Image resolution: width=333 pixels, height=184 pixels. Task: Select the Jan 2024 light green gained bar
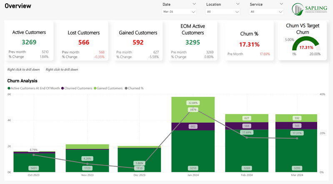pos(193,109)
